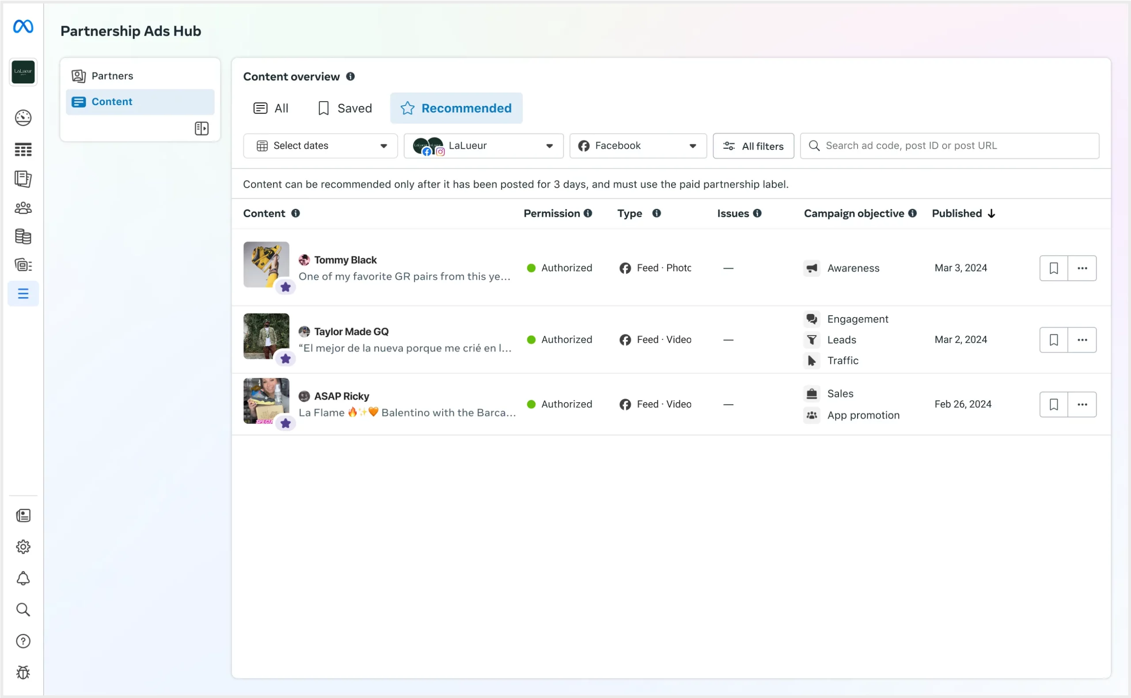Open the audiences people icon in sidebar
Image resolution: width=1131 pixels, height=698 pixels.
click(23, 208)
